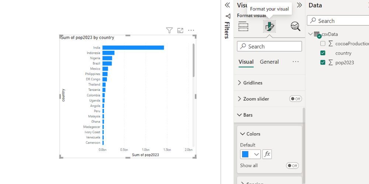Open Focus mode for the visual

[180, 31]
